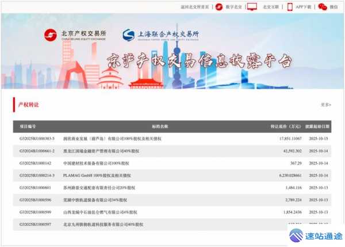Click the date in the PLAMAG GmbH row

click(x=319, y=176)
